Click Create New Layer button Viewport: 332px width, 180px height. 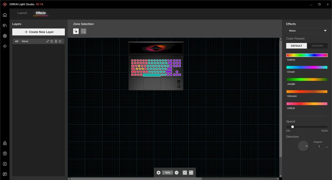coord(38,32)
